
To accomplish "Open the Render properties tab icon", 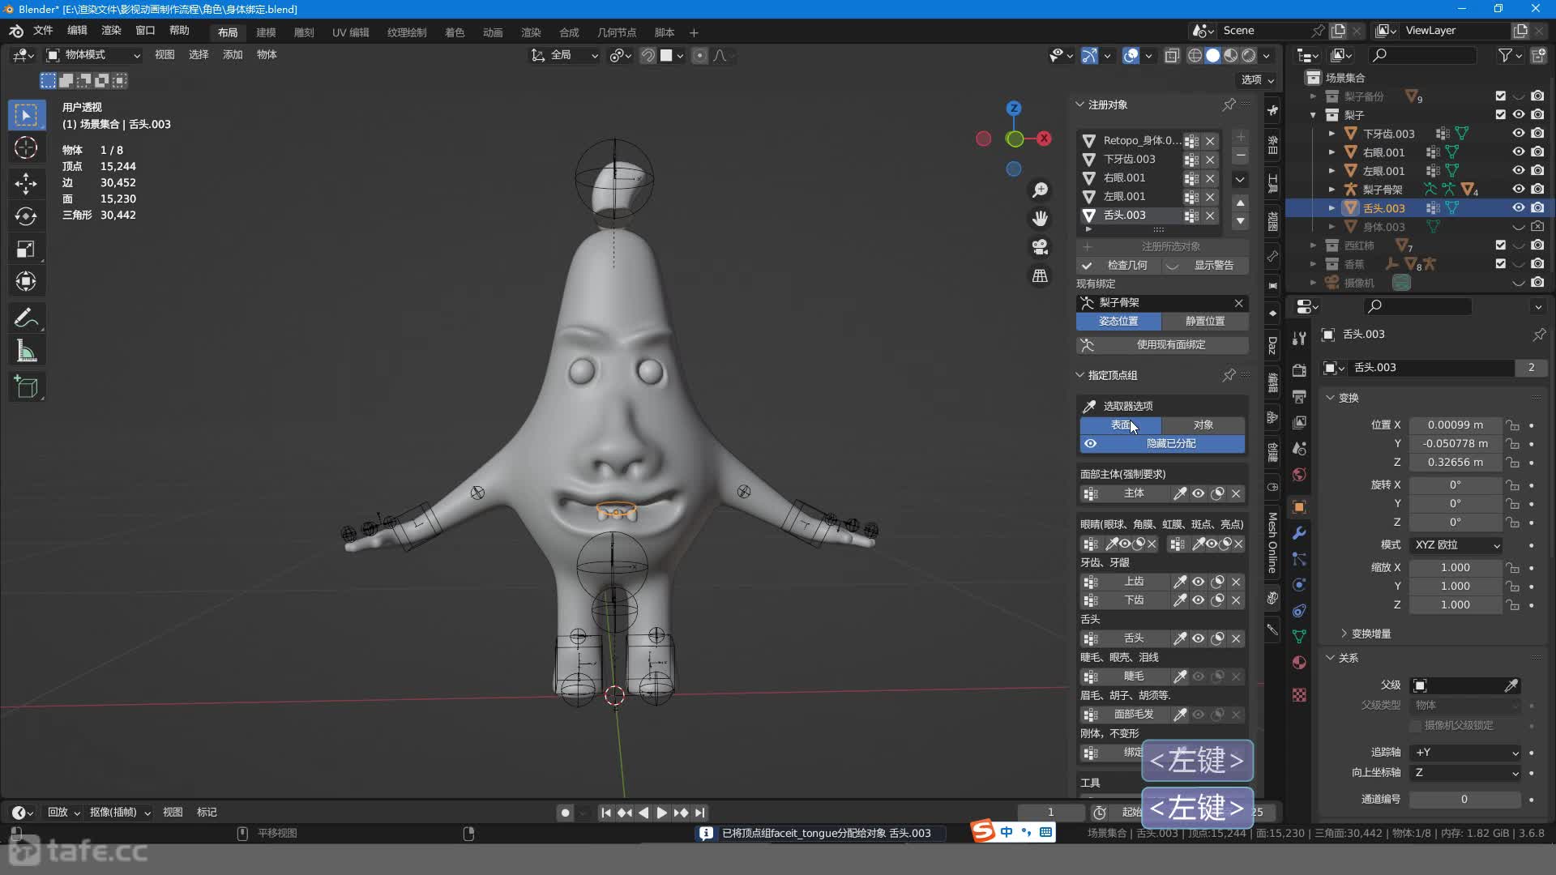I will point(1299,370).
